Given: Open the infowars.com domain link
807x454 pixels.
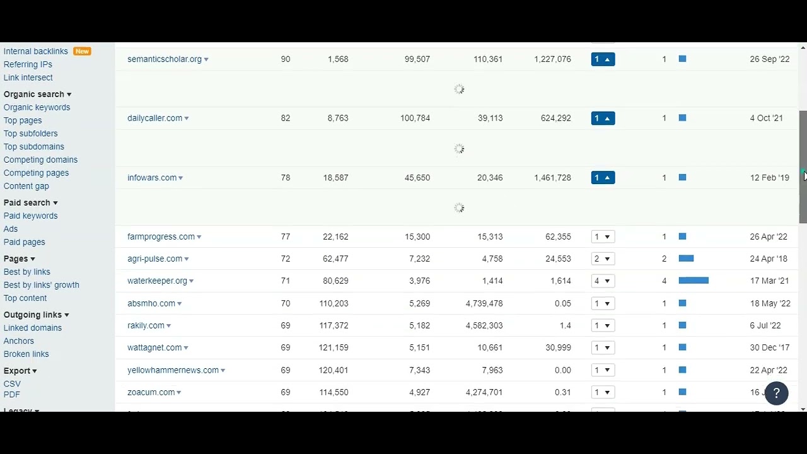Looking at the screenshot, I should [x=152, y=178].
